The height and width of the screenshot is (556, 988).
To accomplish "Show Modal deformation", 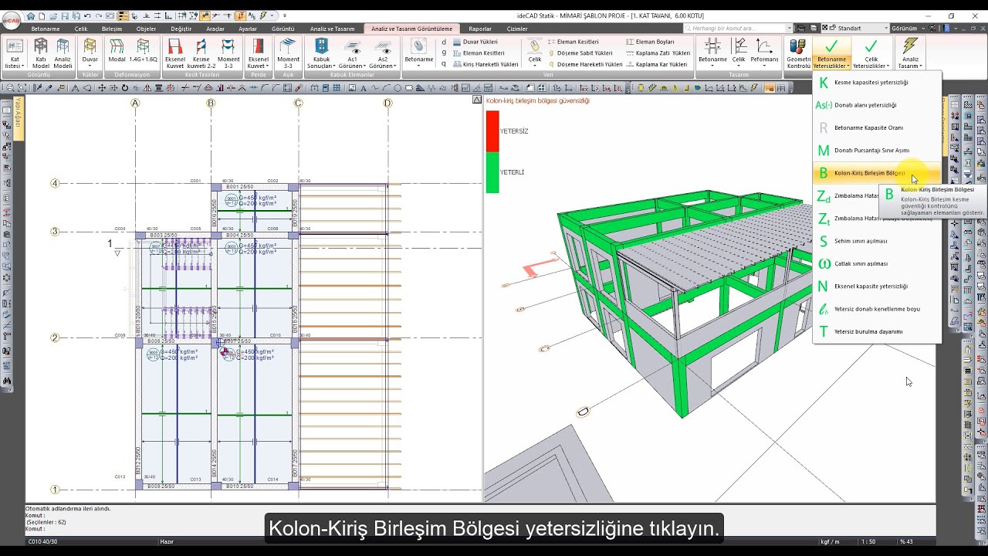I will tap(117, 50).
